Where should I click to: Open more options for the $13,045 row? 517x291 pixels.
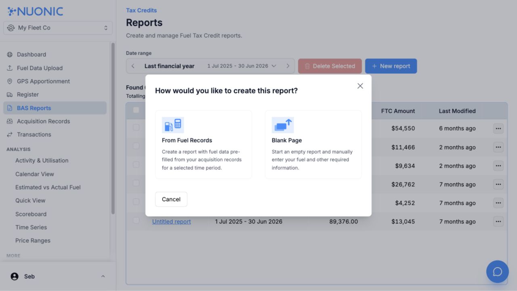498,221
